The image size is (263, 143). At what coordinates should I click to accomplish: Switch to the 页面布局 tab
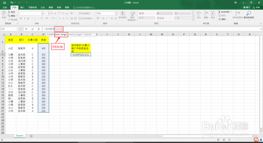(33, 8)
